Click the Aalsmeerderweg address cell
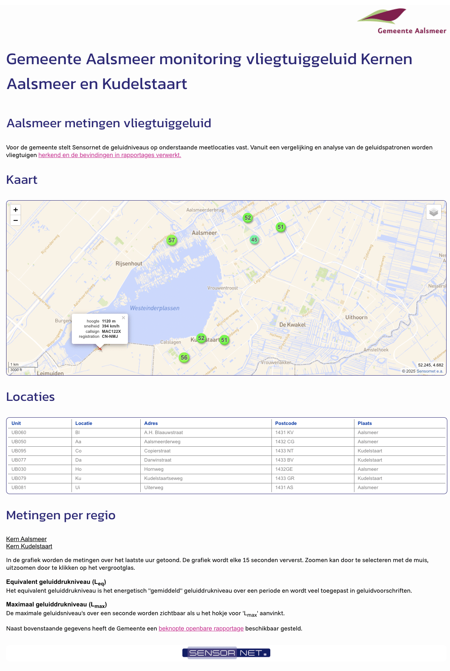The width and height of the screenshot is (450, 671). click(x=206, y=442)
